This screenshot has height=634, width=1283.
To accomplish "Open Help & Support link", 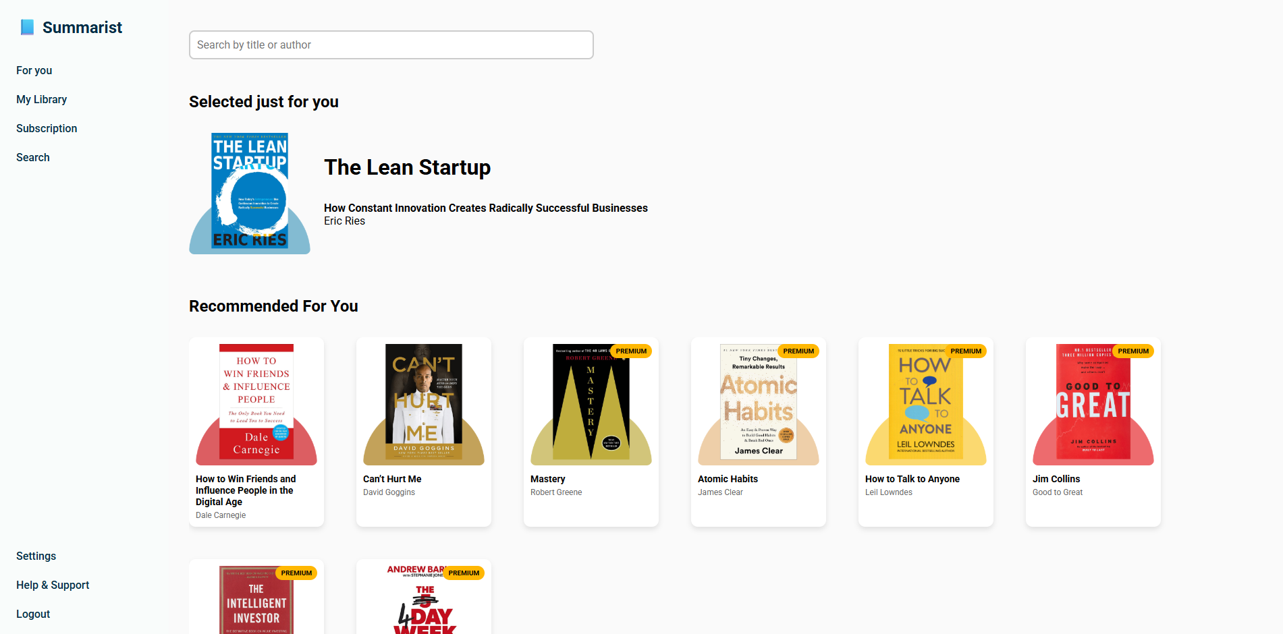I will tap(53, 585).
